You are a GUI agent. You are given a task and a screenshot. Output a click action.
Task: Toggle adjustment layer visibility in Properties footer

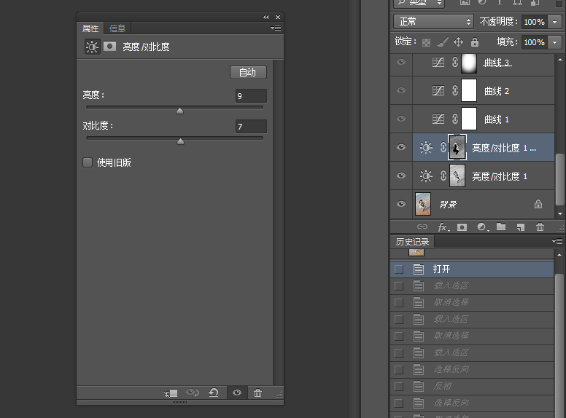coord(237,393)
